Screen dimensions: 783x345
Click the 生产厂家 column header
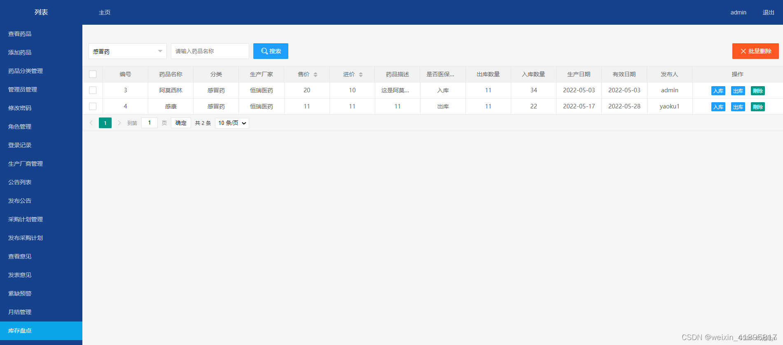coord(262,74)
